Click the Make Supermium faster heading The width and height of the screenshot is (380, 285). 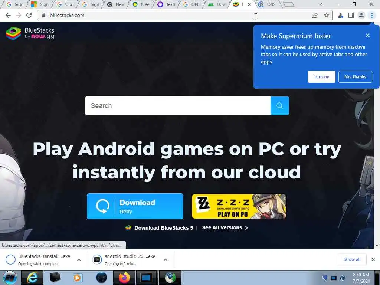[x=296, y=36]
